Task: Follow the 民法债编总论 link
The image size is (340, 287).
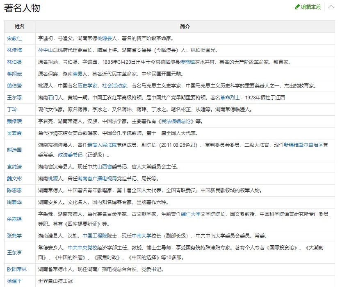Action: [176, 121]
